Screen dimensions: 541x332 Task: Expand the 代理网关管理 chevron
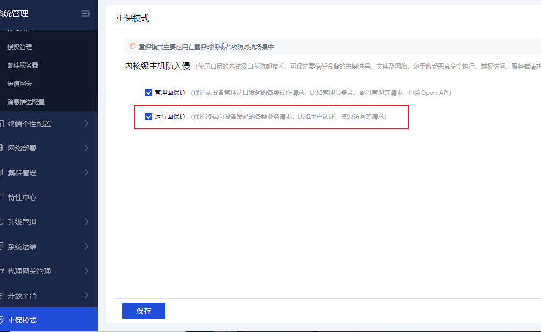pos(86,271)
